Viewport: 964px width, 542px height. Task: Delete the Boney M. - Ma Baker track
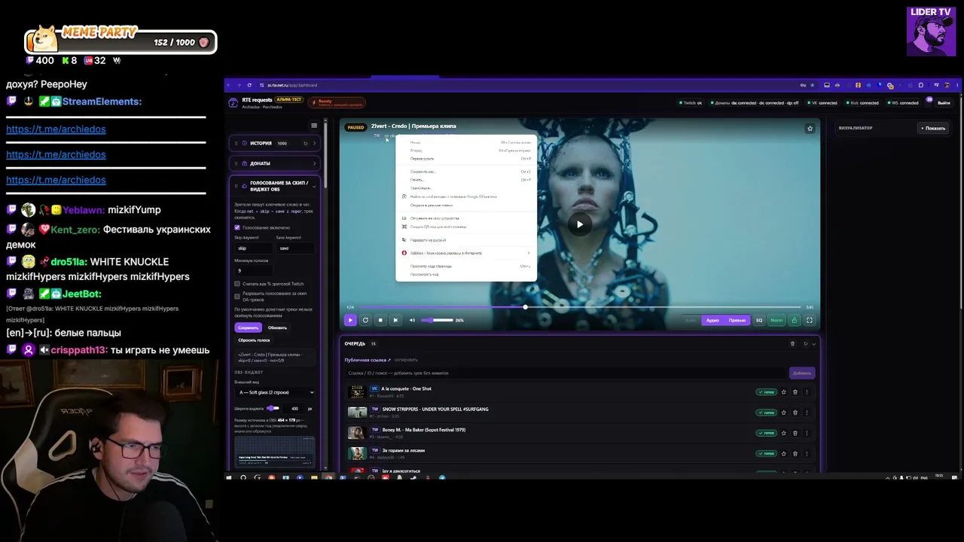click(795, 433)
